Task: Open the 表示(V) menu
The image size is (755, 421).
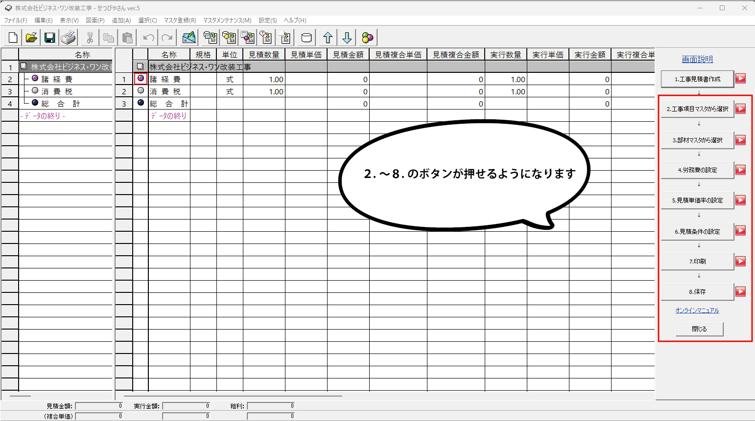Action: 69,21
